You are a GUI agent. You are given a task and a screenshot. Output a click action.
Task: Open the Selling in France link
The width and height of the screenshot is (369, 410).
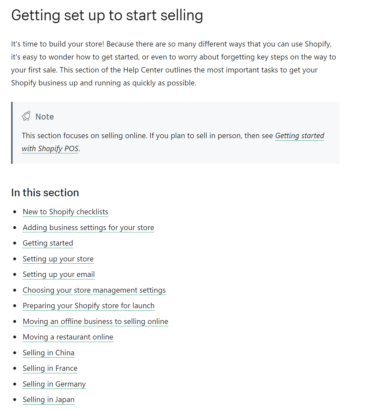point(50,368)
